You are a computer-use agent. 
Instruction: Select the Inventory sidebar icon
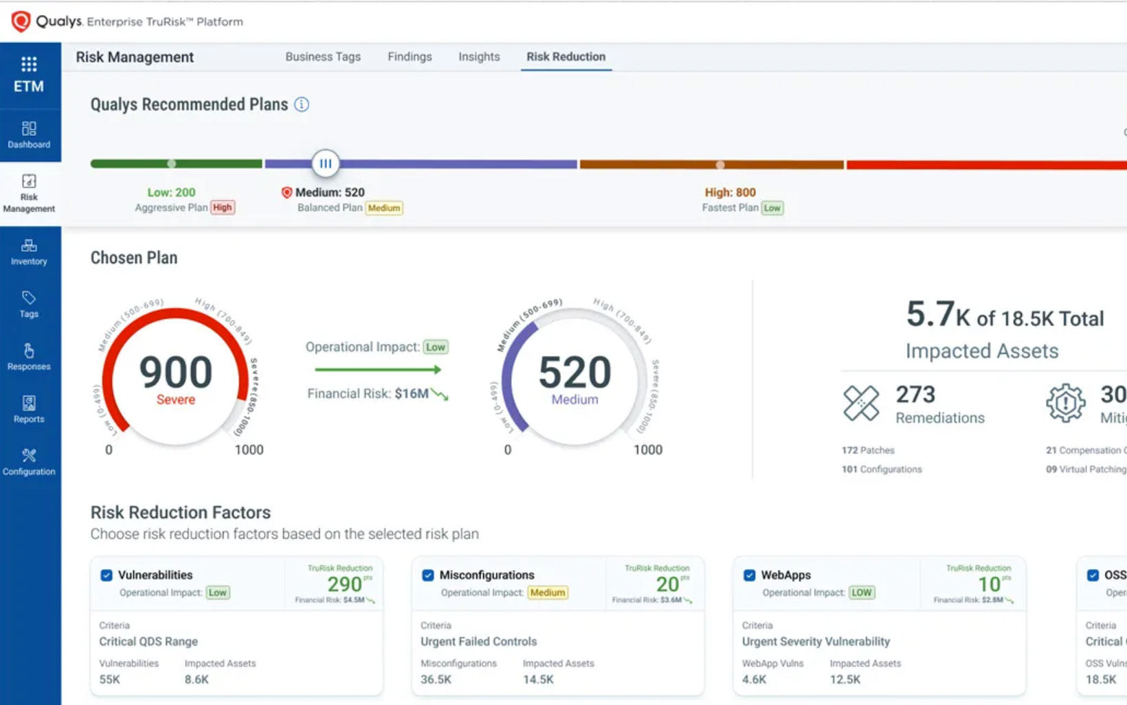click(29, 252)
